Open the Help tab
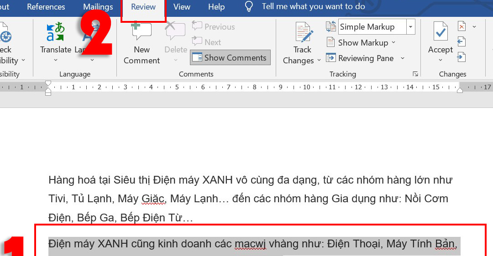This screenshot has width=493, height=256. (216, 7)
